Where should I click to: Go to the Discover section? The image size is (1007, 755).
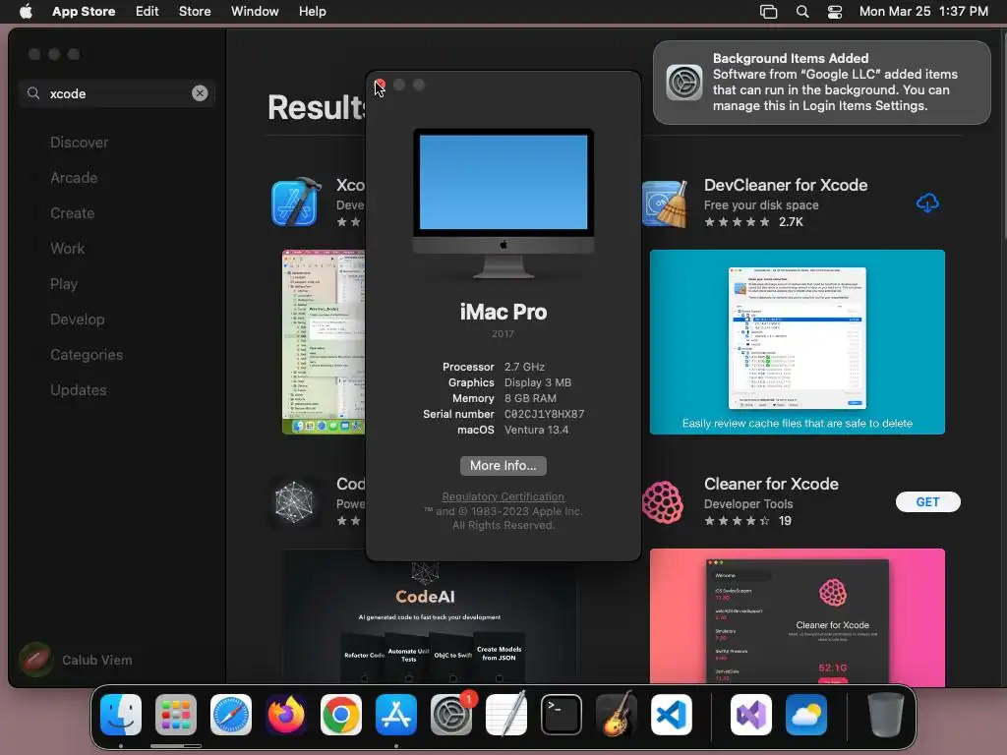click(x=79, y=143)
